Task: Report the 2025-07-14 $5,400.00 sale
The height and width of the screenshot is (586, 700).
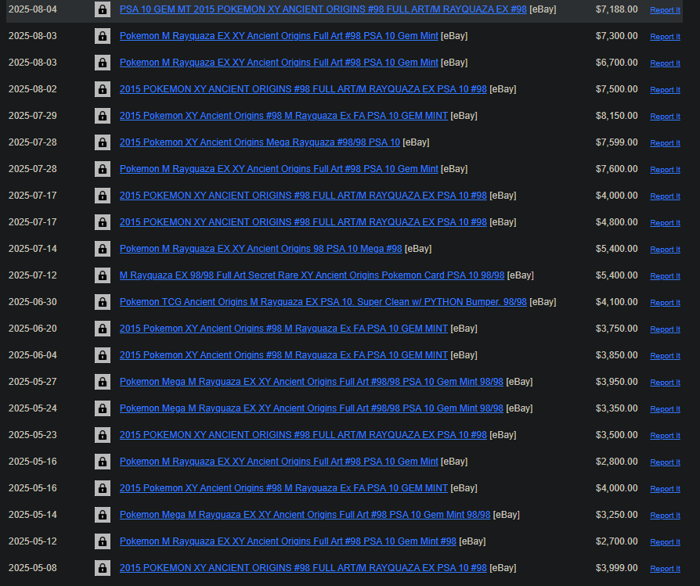Action: pos(666,250)
